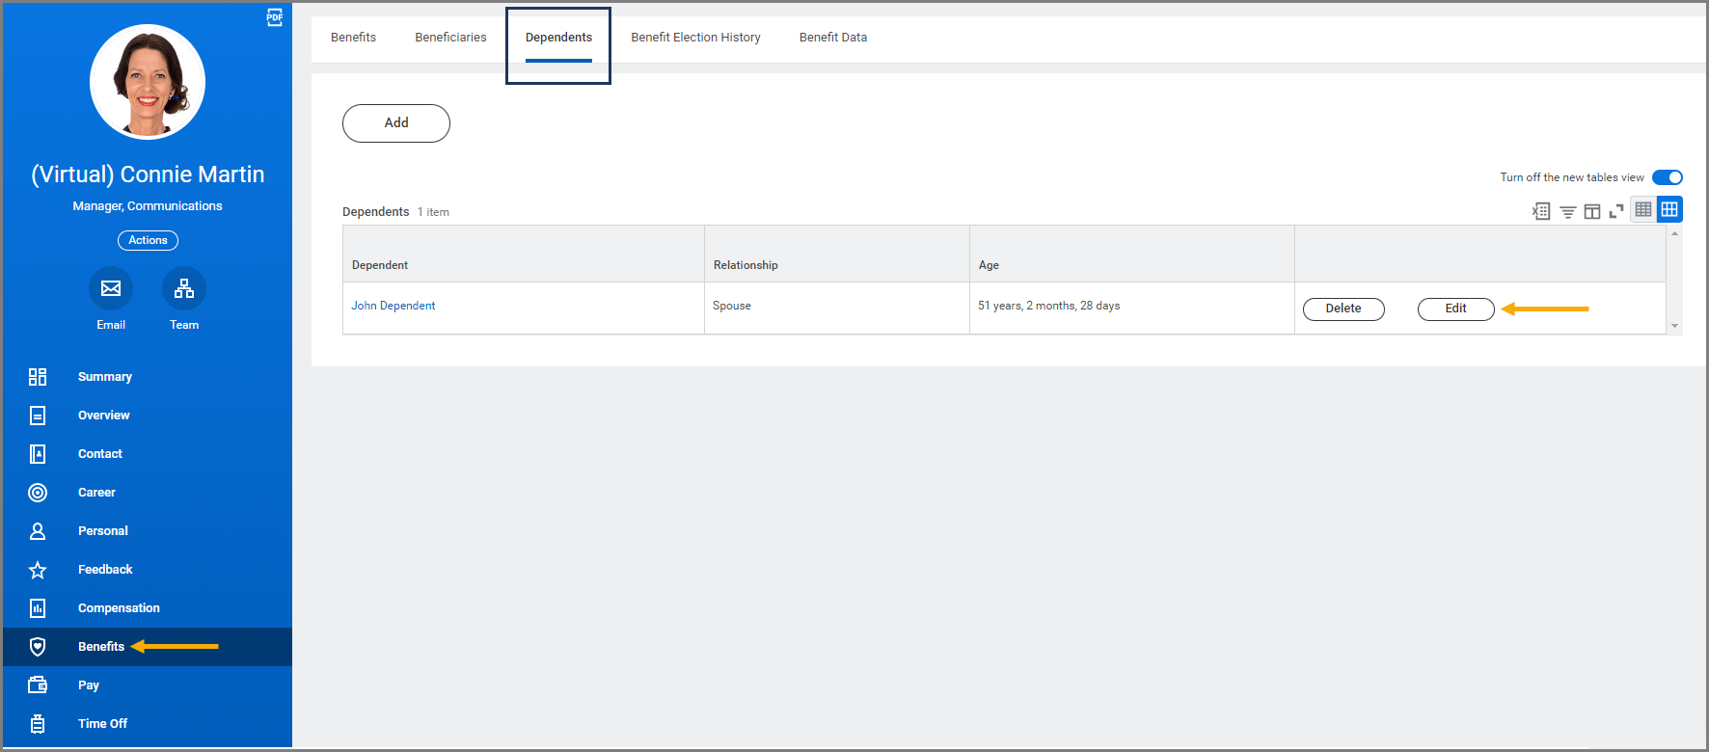Viewport: 1709px width, 752px height.
Task: Click the Add button
Action: [x=396, y=123]
